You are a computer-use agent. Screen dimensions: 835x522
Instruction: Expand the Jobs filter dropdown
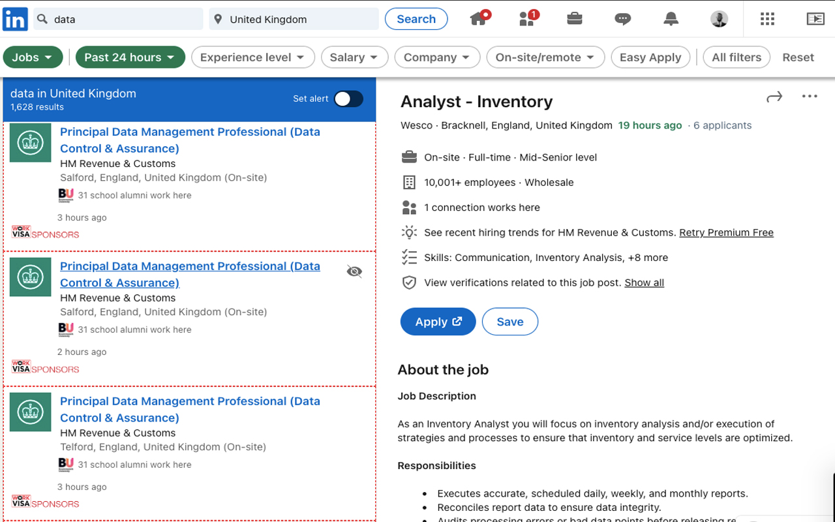point(33,57)
